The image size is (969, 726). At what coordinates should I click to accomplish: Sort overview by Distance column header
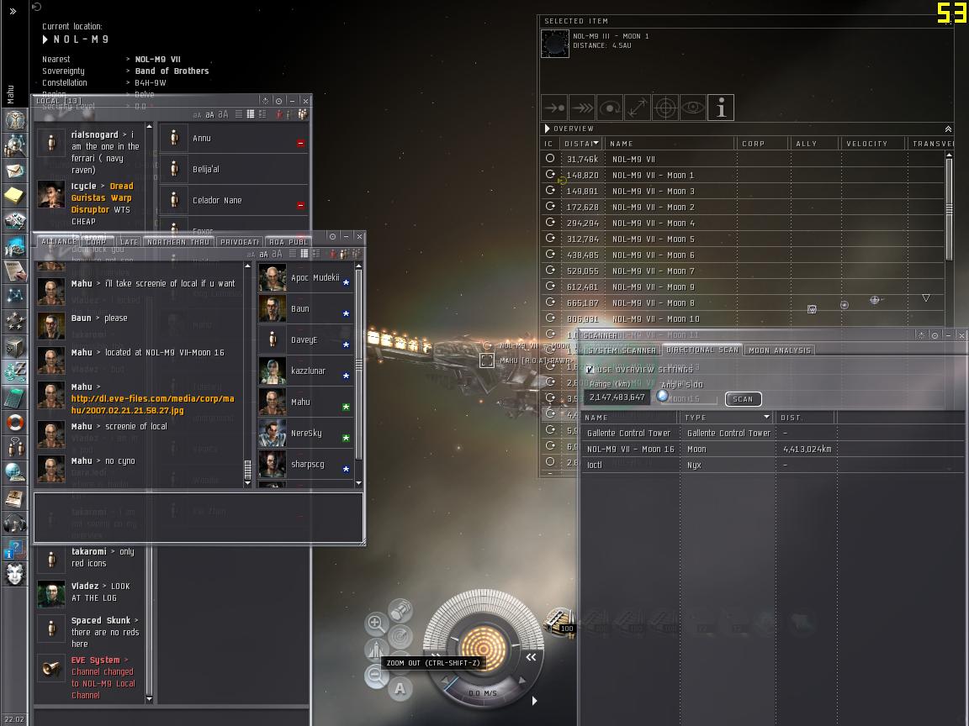coord(581,143)
